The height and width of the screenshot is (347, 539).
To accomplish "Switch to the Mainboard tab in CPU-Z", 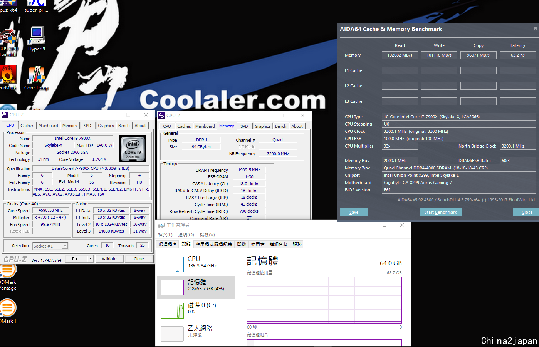I will point(48,126).
